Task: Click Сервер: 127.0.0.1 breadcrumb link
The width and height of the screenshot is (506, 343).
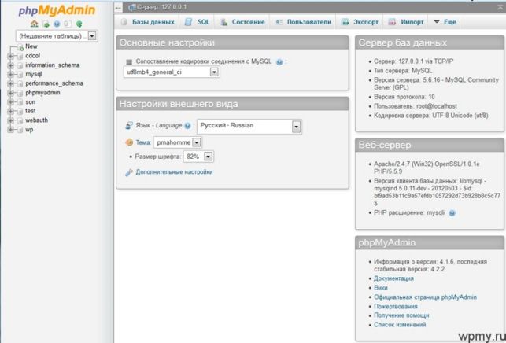Action: tap(161, 7)
